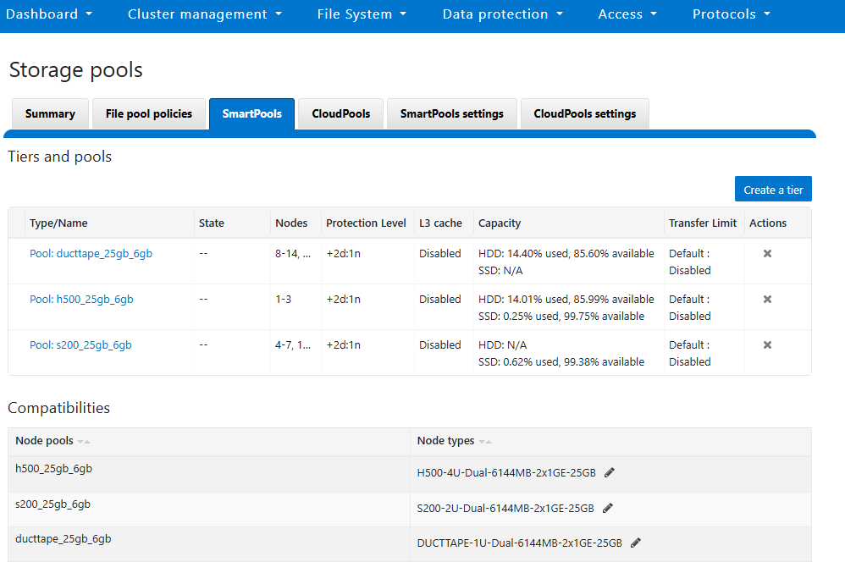This screenshot has width=845, height=573.
Task: Delete the ducttape_25gb_6gb pool via X icon
Action: (x=767, y=253)
